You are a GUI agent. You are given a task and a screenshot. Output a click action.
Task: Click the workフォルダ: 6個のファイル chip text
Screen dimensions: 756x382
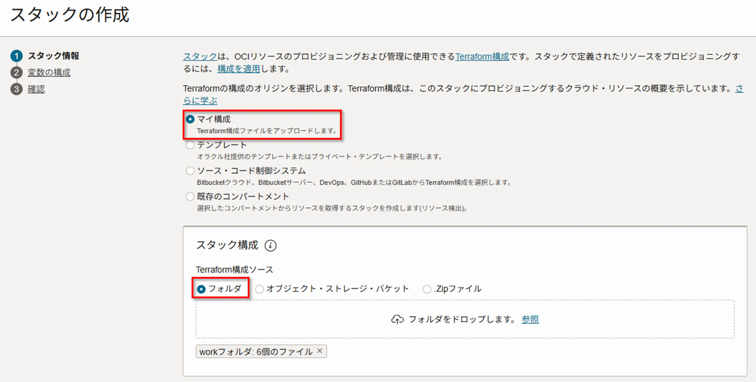click(256, 351)
